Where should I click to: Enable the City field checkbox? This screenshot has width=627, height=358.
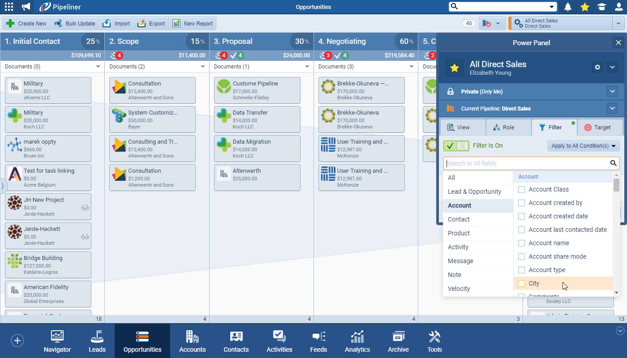521,283
